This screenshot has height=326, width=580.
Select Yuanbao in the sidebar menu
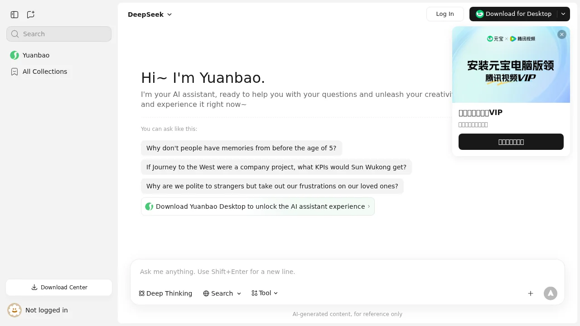pos(36,55)
